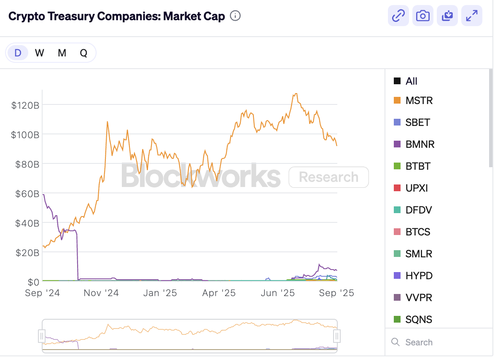Toggle the All series legend item
495x358 pixels.
click(x=411, y=81)
